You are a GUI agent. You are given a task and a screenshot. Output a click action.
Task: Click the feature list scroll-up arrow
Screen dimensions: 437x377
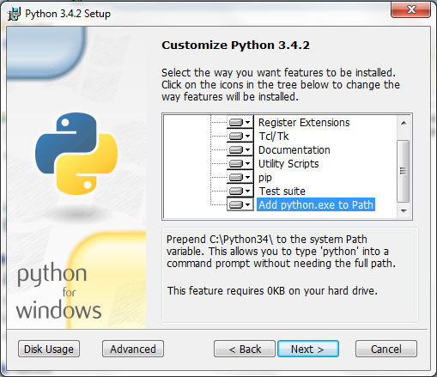click(404, 123)
